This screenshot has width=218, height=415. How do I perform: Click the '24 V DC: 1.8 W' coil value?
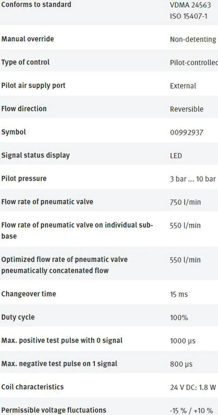coord(193,387)
